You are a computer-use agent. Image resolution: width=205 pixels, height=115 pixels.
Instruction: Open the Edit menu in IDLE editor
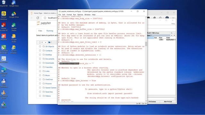64,15
